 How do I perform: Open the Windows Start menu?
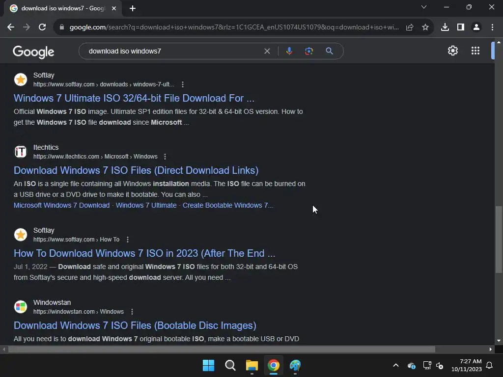tap(208, 365)
